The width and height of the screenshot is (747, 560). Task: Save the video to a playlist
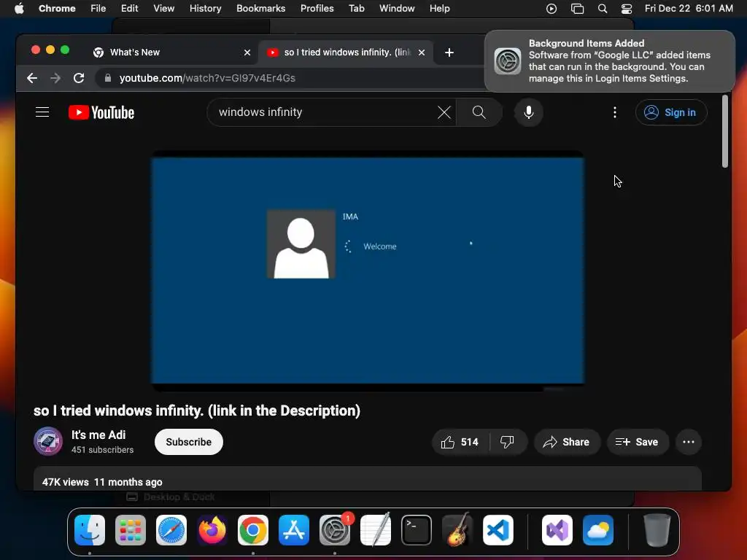[637, 442]
